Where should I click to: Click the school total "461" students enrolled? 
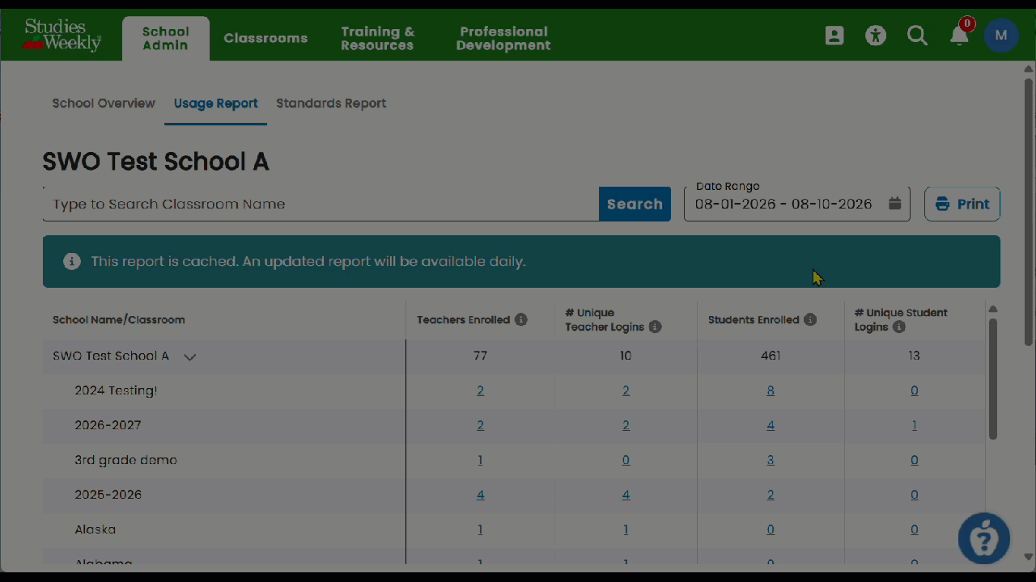coord(771,356)
